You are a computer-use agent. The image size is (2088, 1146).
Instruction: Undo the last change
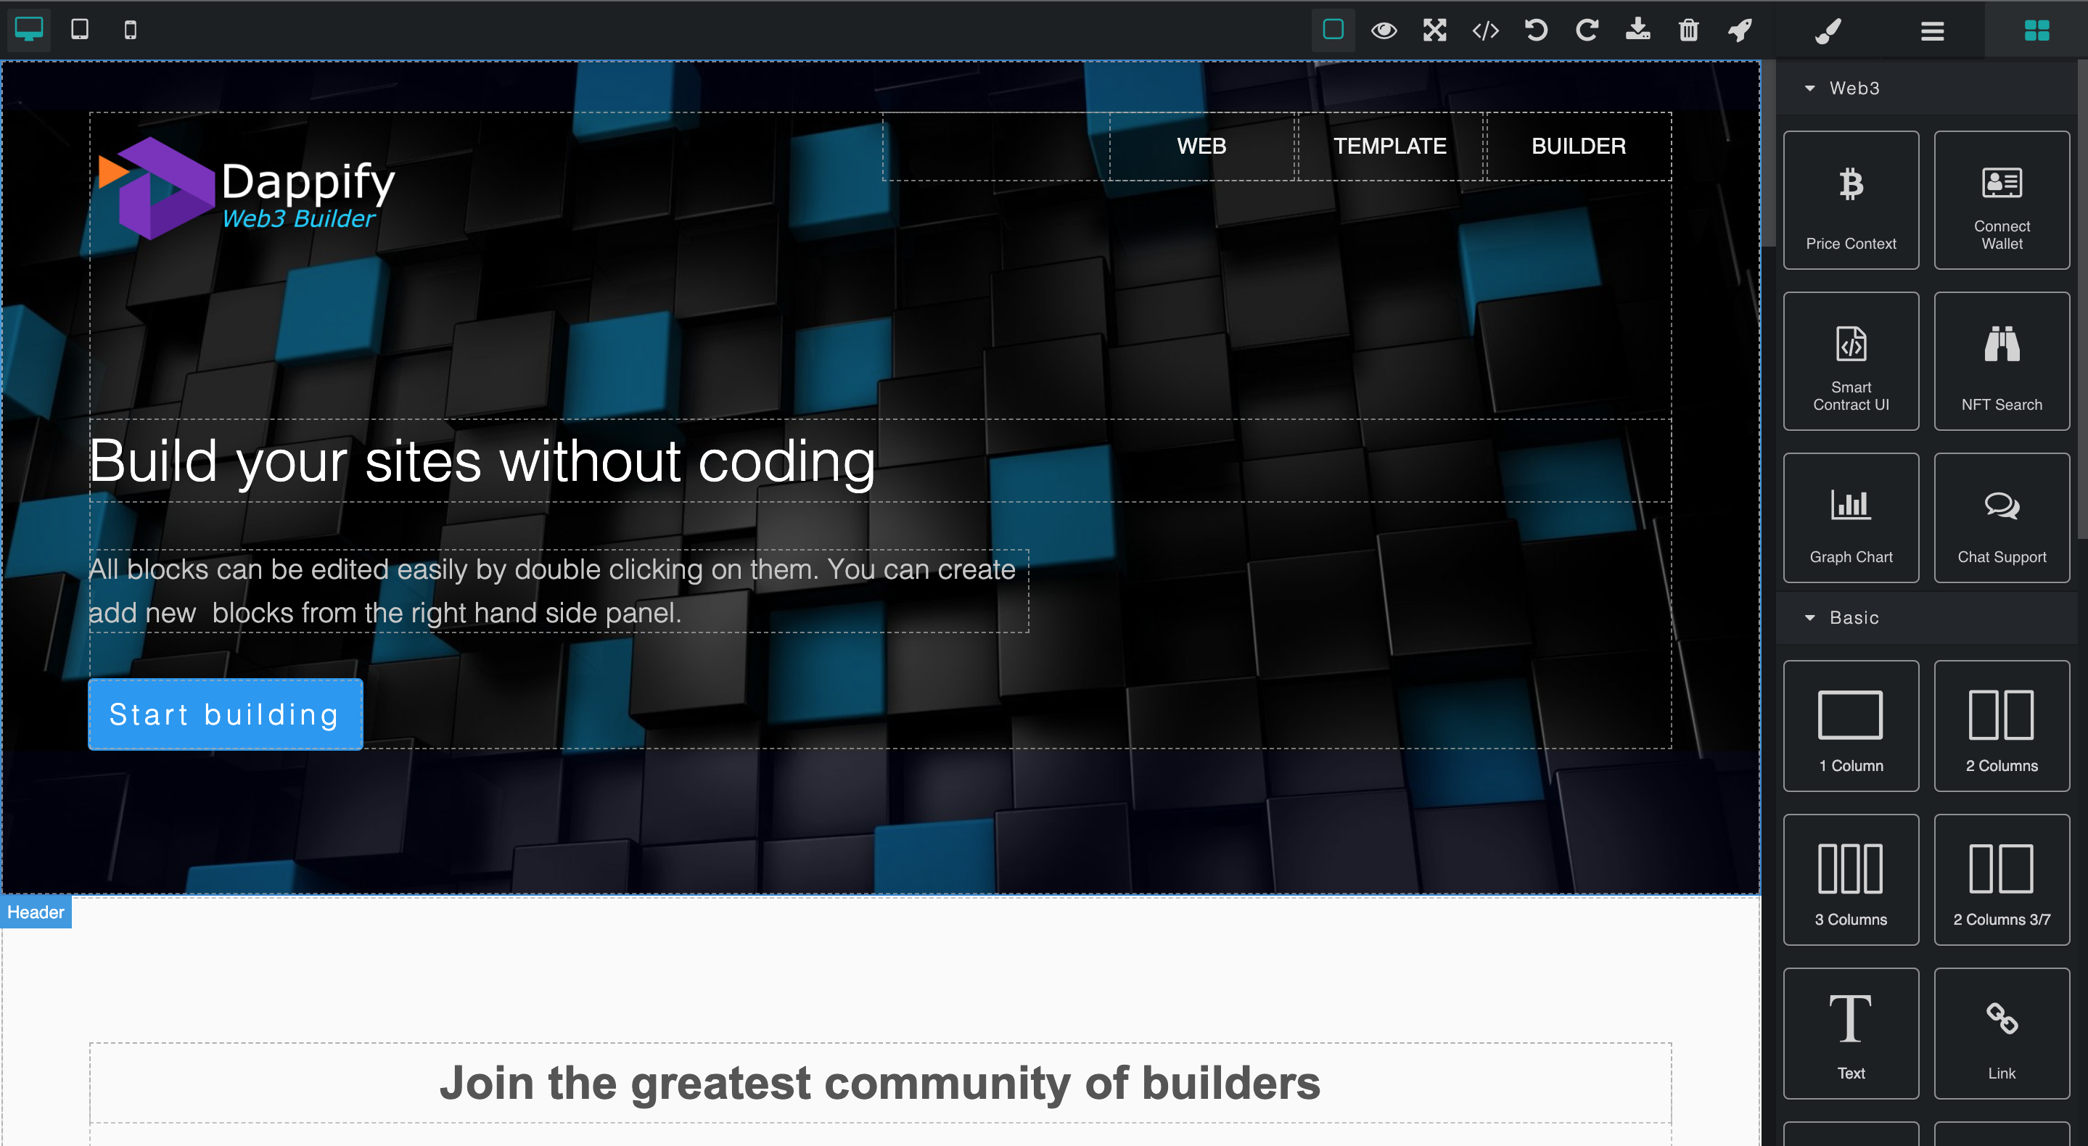point(1536,30)
